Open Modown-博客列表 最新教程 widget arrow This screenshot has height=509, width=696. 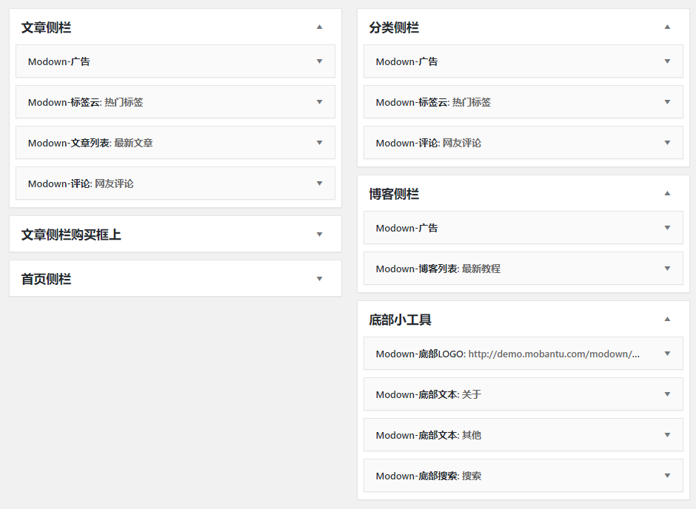[x=667, y=269]
